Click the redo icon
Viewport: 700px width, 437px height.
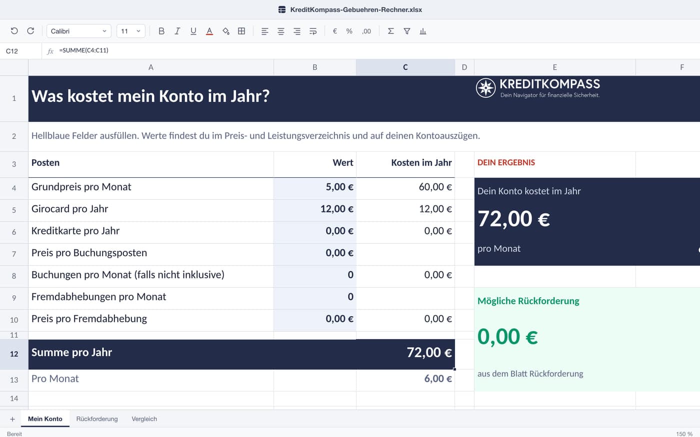coord(30,31)
